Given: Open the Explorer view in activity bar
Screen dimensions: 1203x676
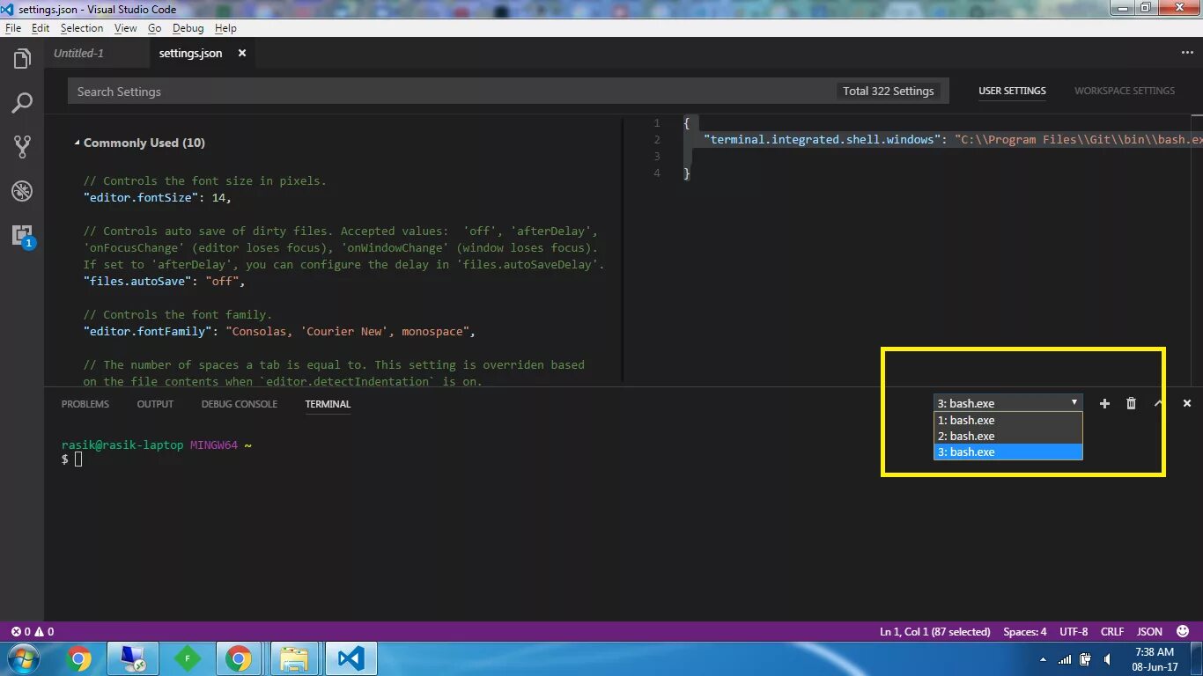Looking at the screenshot, I should tap(22, 60).
